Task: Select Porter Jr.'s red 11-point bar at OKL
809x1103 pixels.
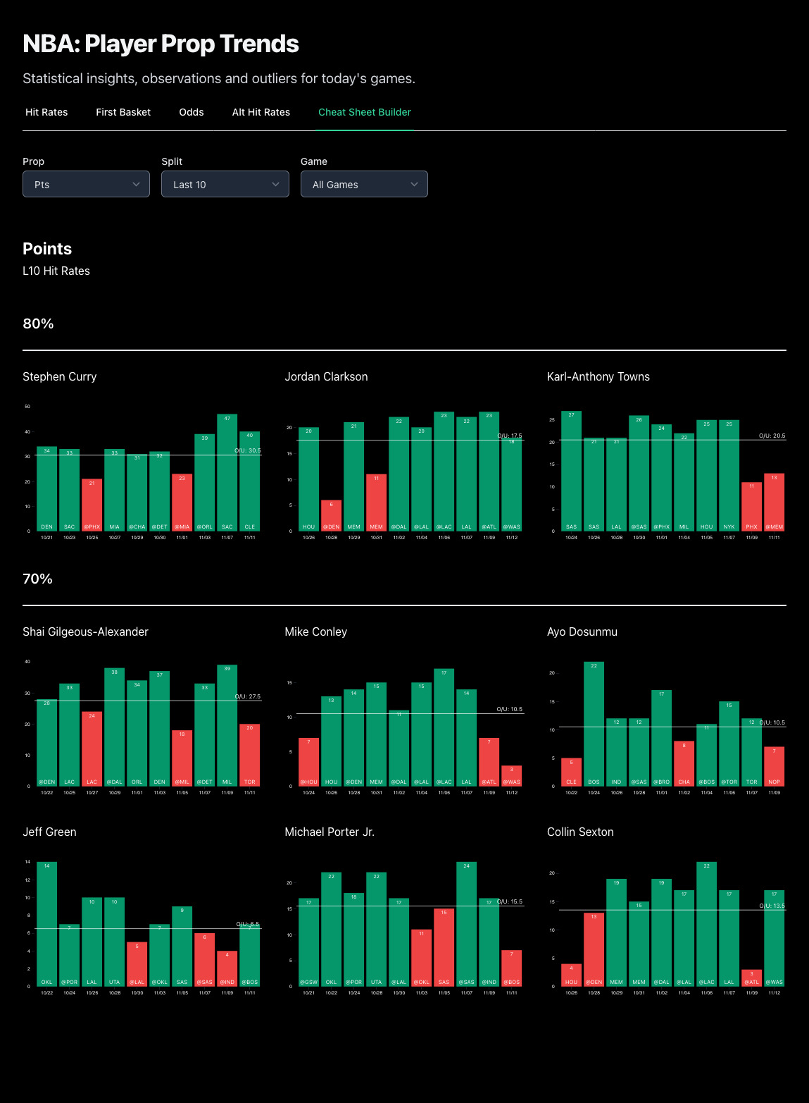Action: click(x=422, y=958)
